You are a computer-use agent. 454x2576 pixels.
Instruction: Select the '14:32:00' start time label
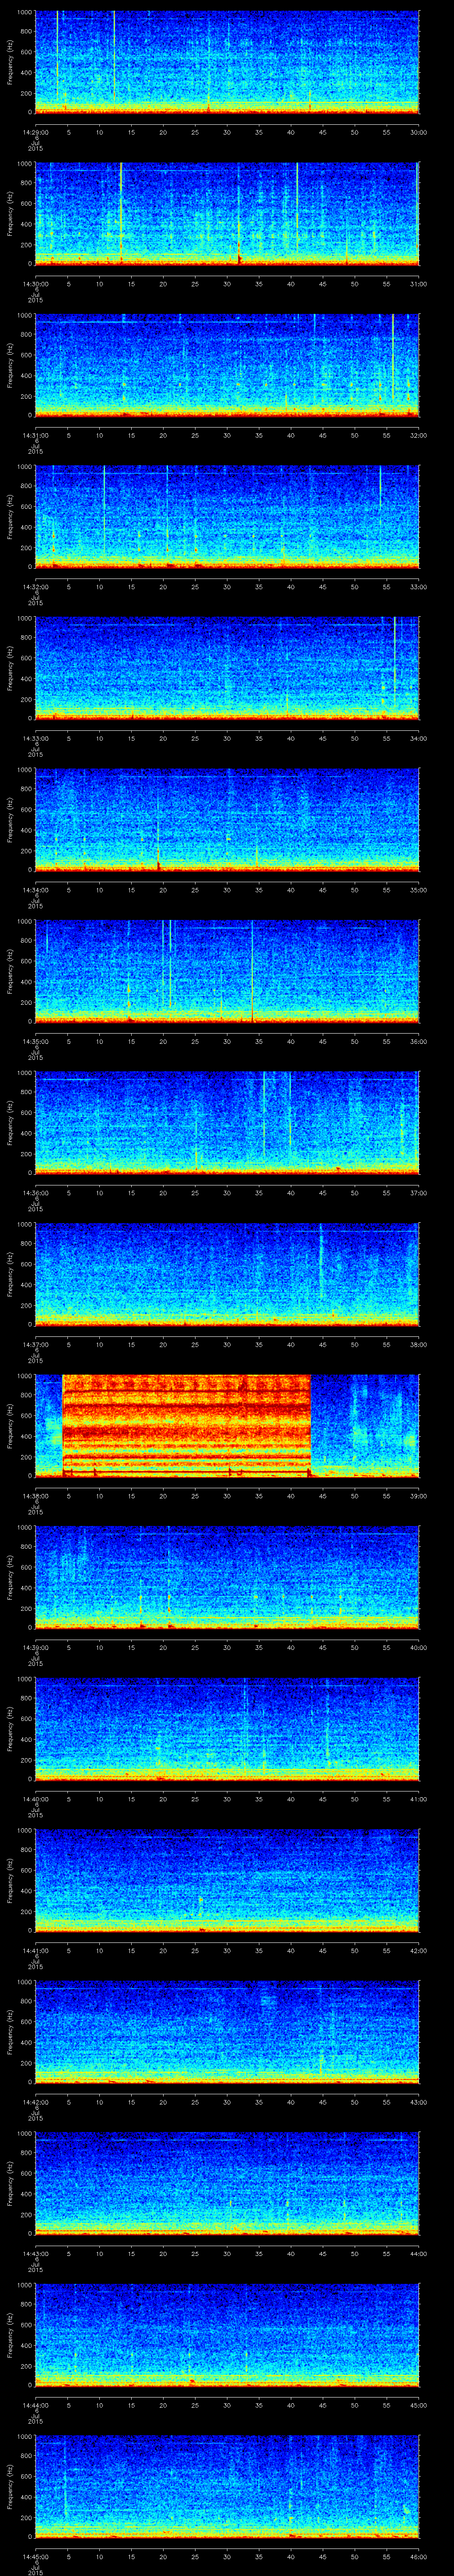tap(35, 586)
